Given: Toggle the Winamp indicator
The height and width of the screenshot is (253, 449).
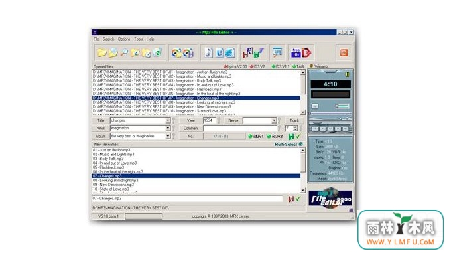Looking at the screenshot, I should click(312, 66).
